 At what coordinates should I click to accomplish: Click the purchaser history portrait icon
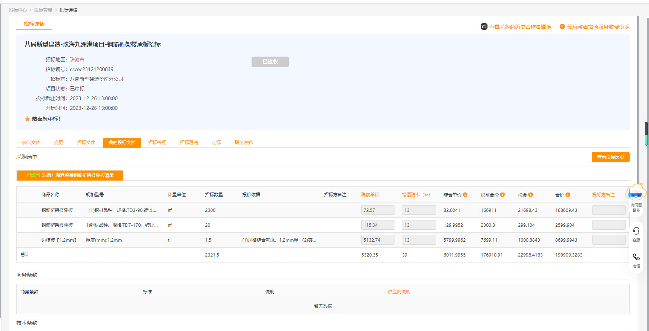[x=484, y=27]
